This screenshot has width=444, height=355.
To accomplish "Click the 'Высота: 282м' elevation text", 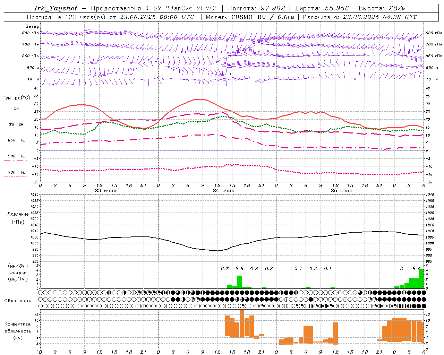I will pos(382,8).
